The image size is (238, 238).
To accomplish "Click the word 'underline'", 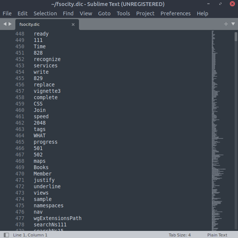I will coord(47,186).
